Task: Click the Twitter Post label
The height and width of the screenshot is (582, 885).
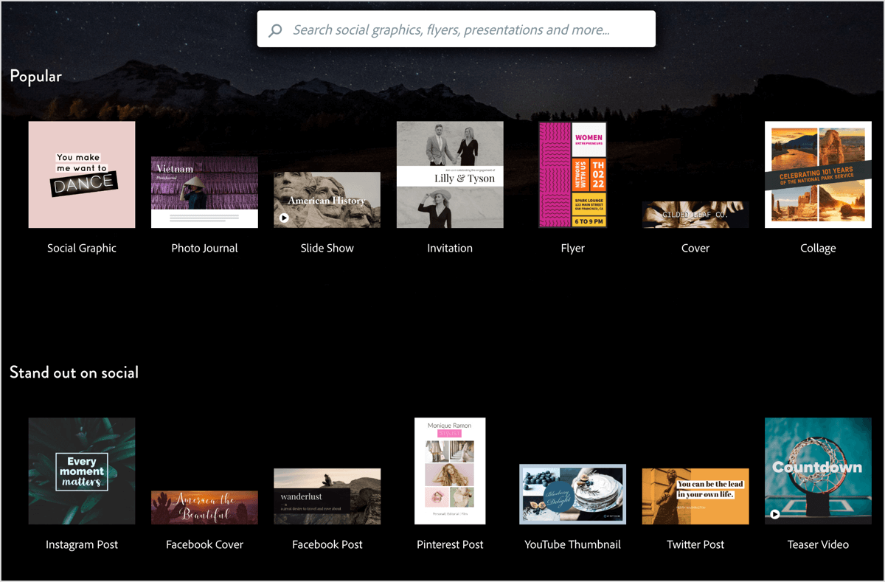Action: (695, 545)
